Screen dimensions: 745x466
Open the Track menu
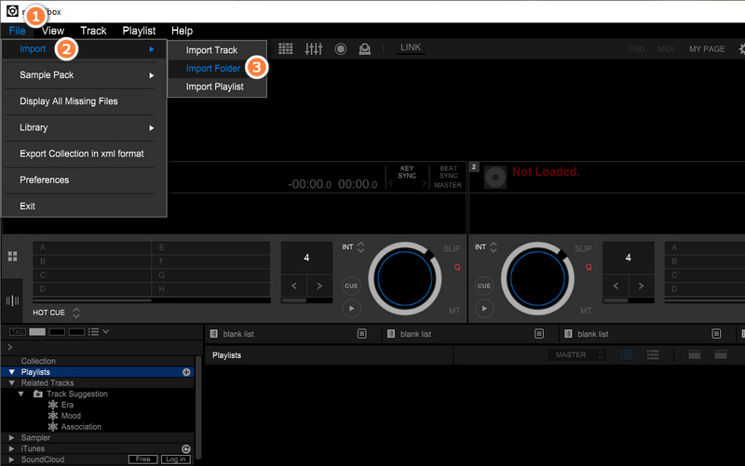[93, 31]
